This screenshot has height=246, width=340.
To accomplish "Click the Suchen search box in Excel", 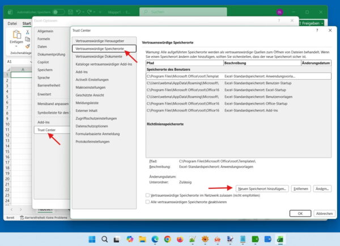I will (183, 12).
